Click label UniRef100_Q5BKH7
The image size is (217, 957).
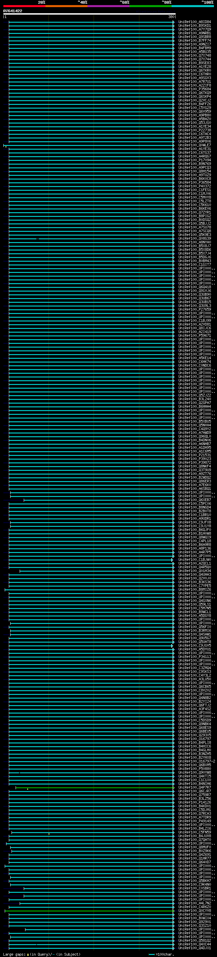pos(195,881)
